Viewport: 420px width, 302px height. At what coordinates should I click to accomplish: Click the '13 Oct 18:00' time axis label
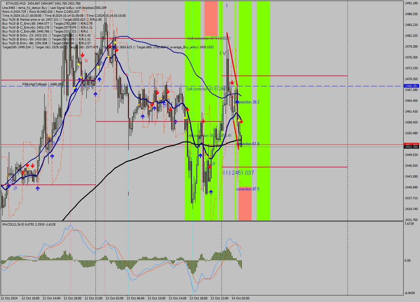(x=199, y=298)
